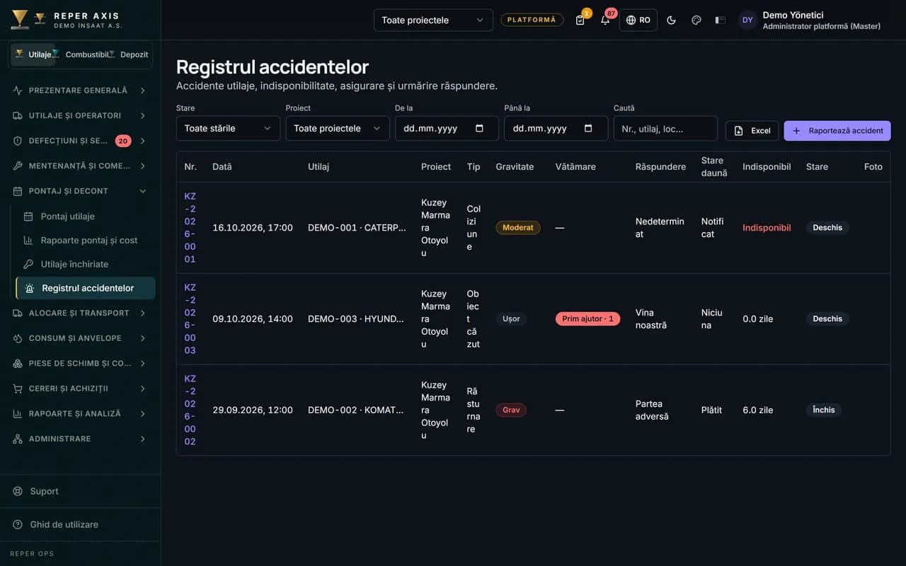
Task: Toggle sidebar layout icon in header
Action: [x=721, y=20]
